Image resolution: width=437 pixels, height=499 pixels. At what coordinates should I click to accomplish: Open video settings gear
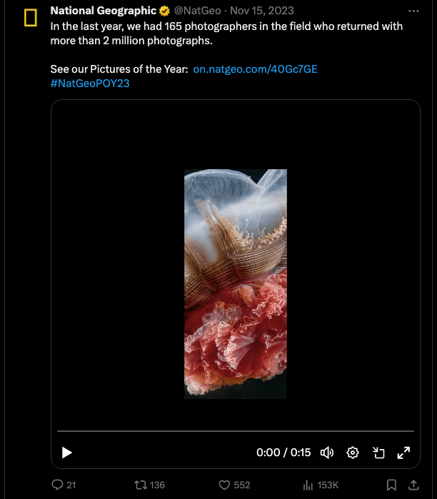[x=352, y=453]
